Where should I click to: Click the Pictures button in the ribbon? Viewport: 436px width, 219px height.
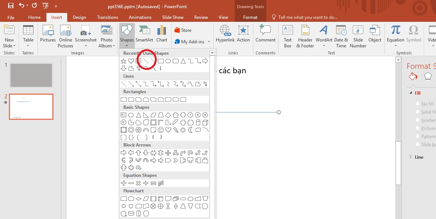click(48, 34)
